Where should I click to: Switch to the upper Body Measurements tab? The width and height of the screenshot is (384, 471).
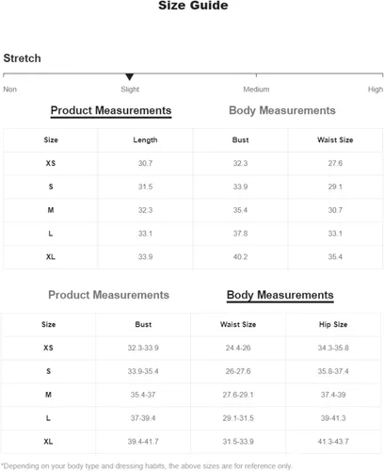pos(282,110)
